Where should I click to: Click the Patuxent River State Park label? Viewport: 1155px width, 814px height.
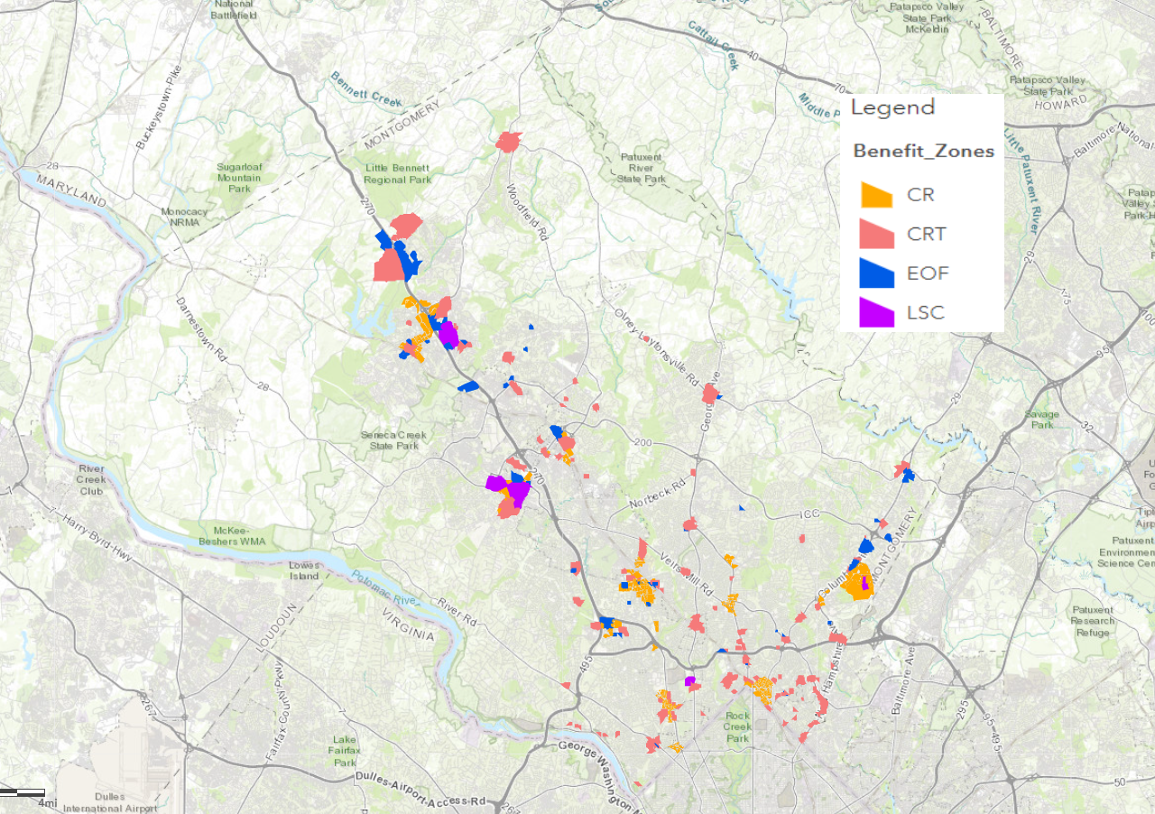(642, 168)
